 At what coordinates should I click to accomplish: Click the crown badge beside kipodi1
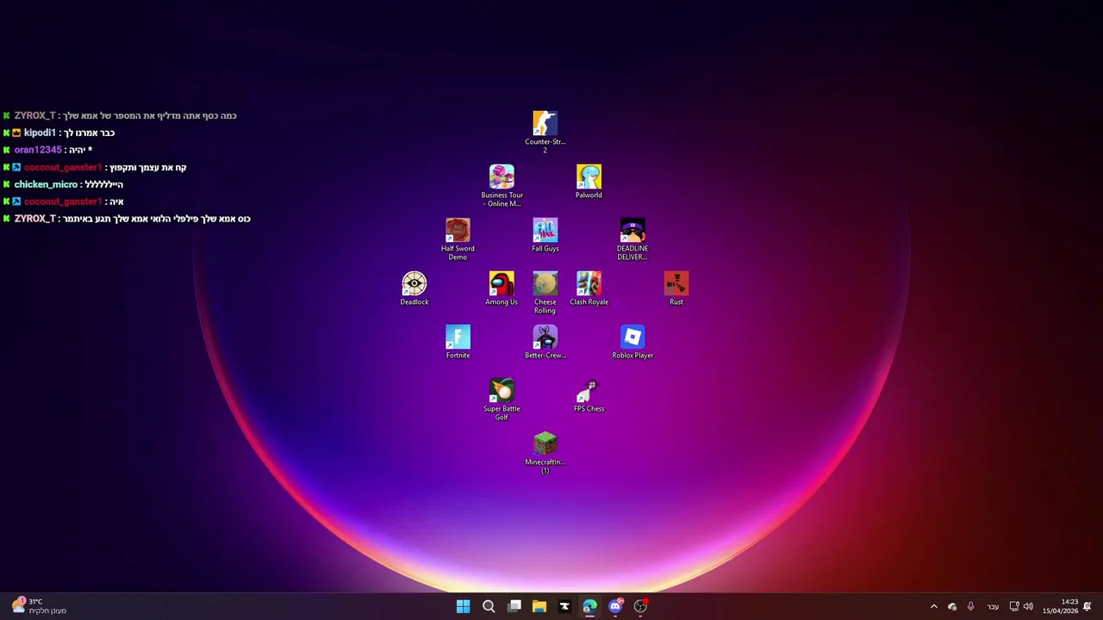tap(16, 133)
